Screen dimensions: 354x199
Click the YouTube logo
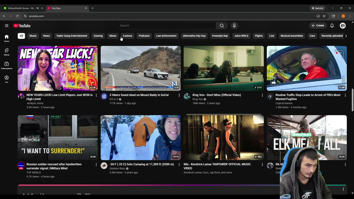tap(22, 26)
